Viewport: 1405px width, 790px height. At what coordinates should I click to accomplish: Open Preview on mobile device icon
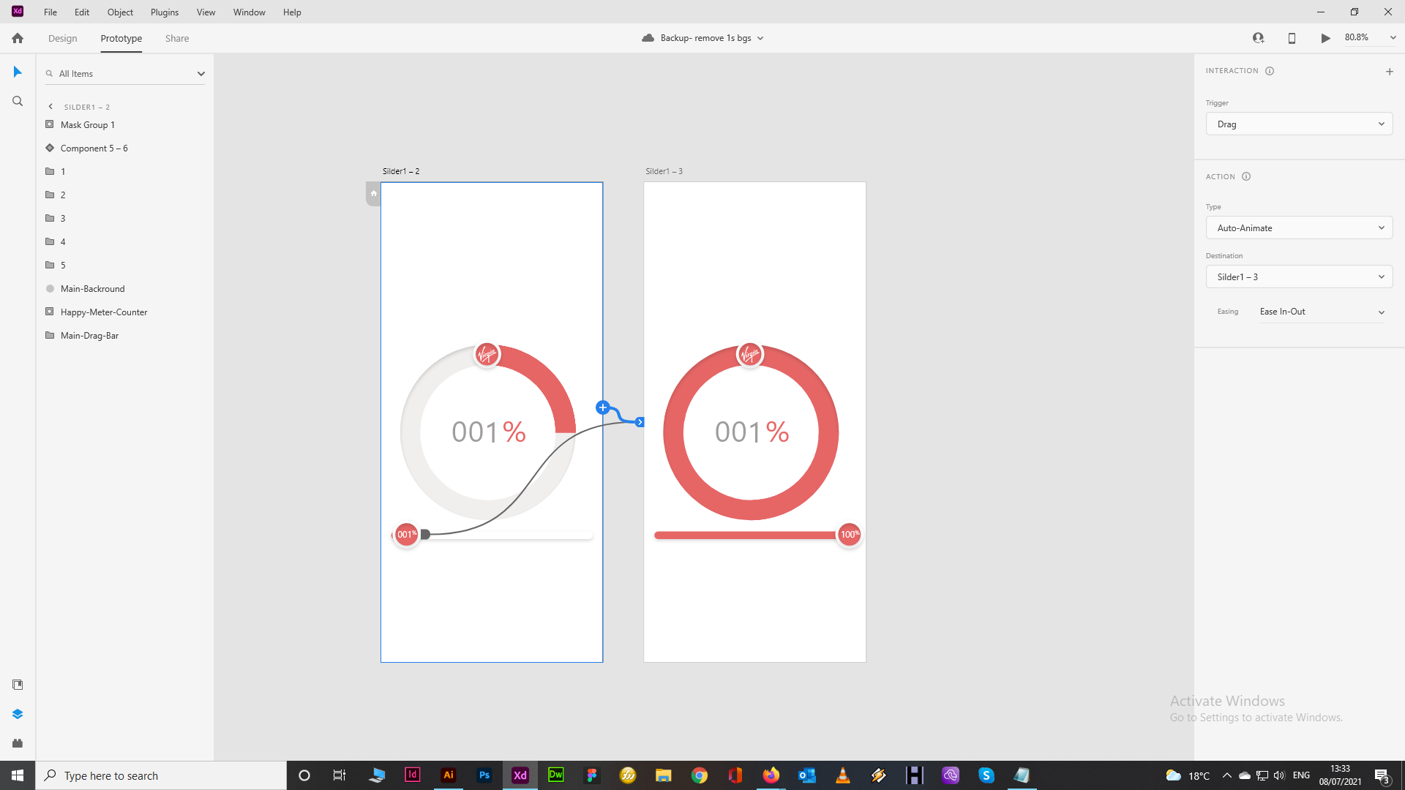(1292, 37)
